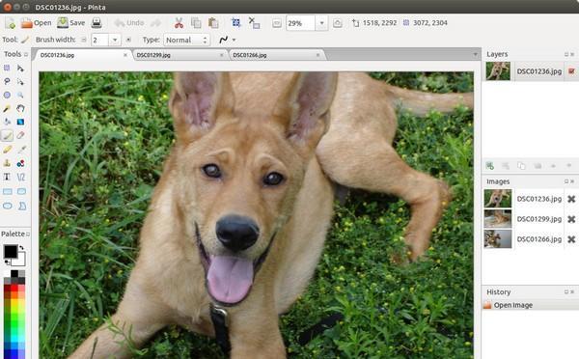Select the Pan hand tool
579x359 pixels.
[20, 109]
